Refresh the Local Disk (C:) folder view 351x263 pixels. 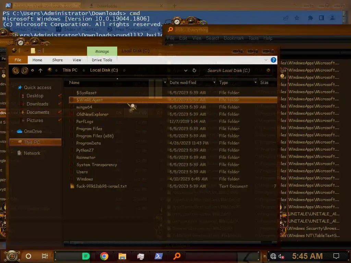point(194,71)
